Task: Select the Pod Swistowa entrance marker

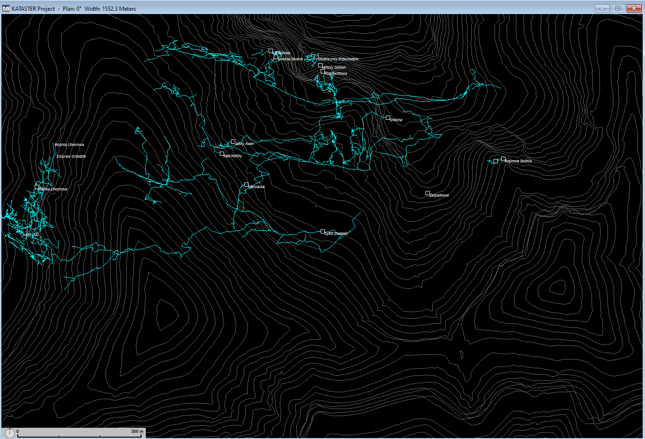Action: coord(322,72)
